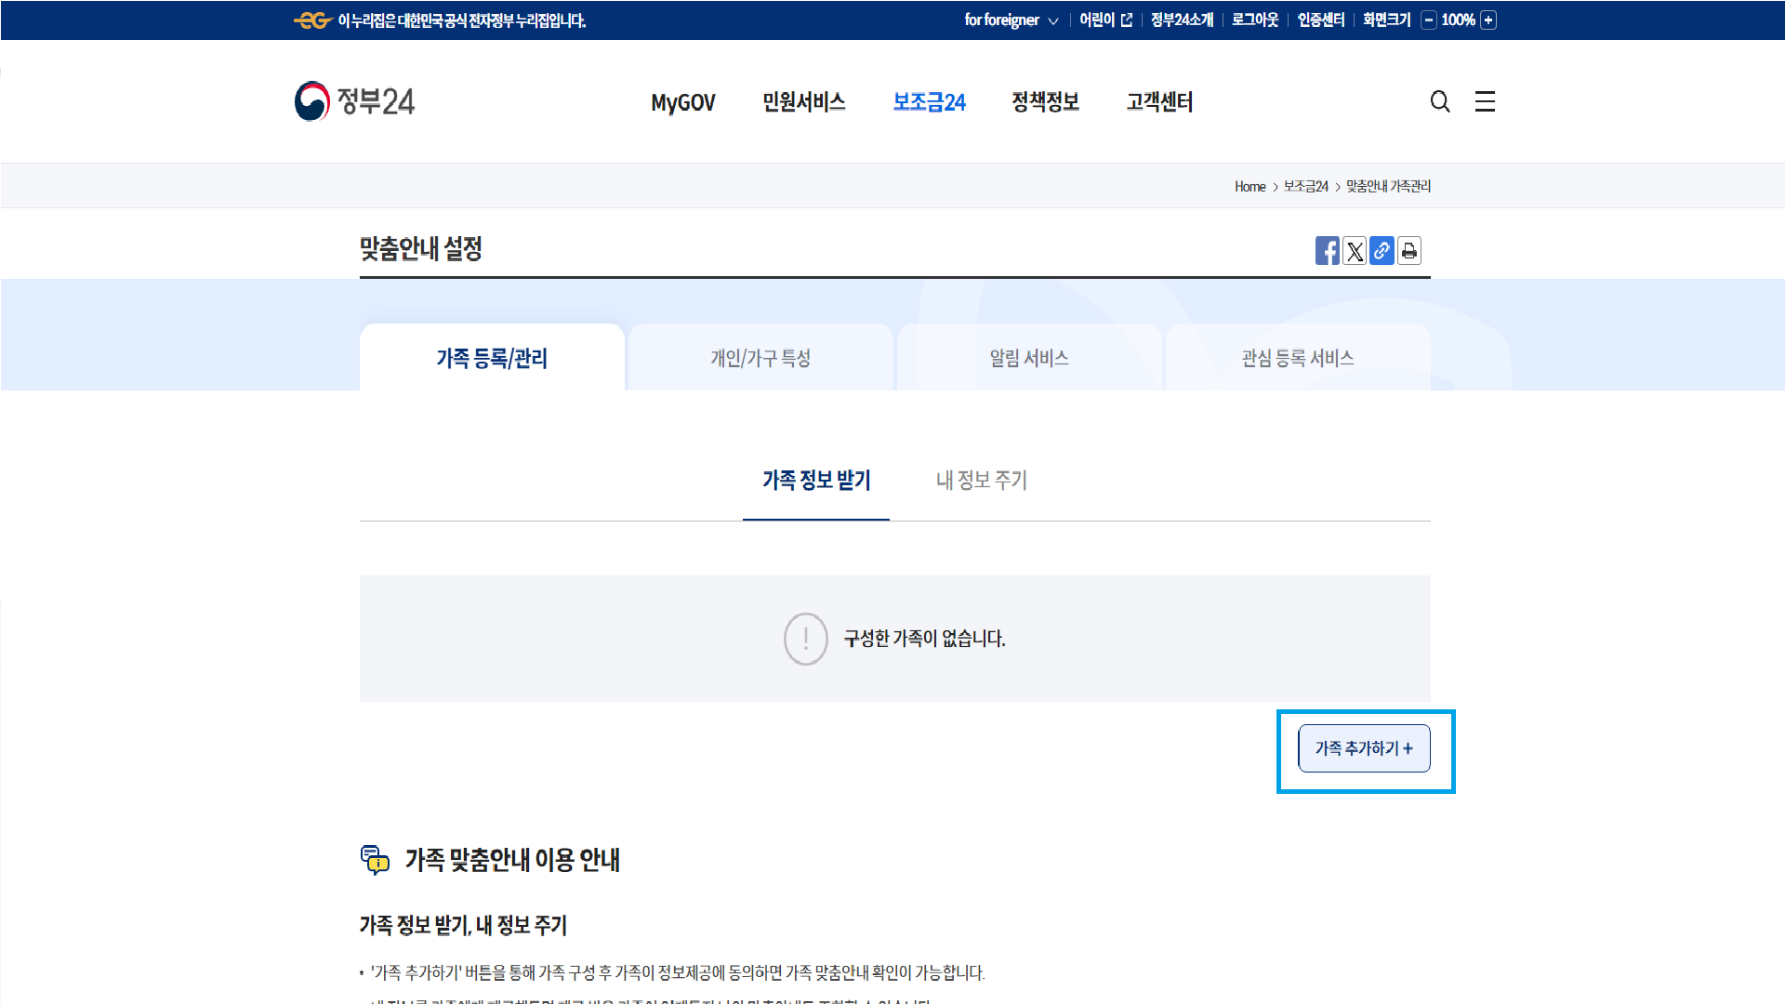Switch to the 알림 서비스 tab
Viewport: 1785px width, 1004px height.
(1028, 357)
